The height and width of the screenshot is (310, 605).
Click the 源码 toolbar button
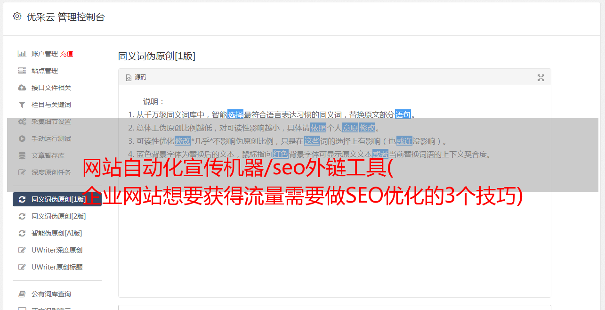pos(136,77)
